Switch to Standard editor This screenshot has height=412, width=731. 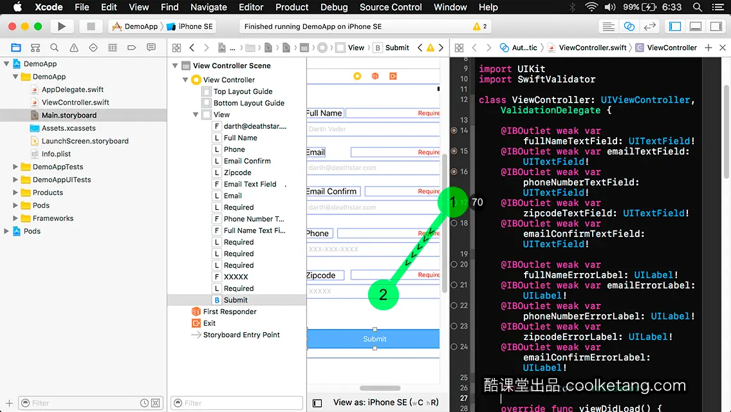608,26
